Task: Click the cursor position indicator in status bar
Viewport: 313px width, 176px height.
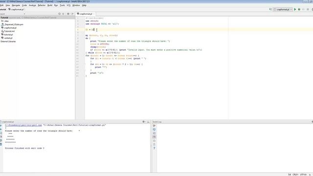Action: pyautogui.click(x=290, y=175)
